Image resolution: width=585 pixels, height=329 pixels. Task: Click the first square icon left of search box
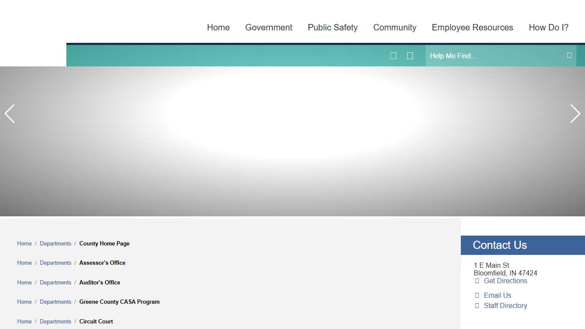click(x=393, y=56)
